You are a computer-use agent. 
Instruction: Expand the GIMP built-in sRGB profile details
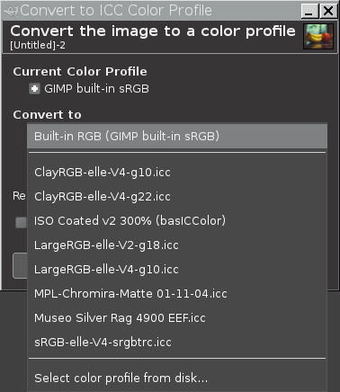click(34, 89)
